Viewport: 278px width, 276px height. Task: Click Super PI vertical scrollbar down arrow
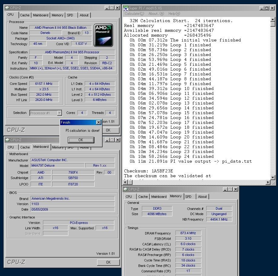click(273, 177)
